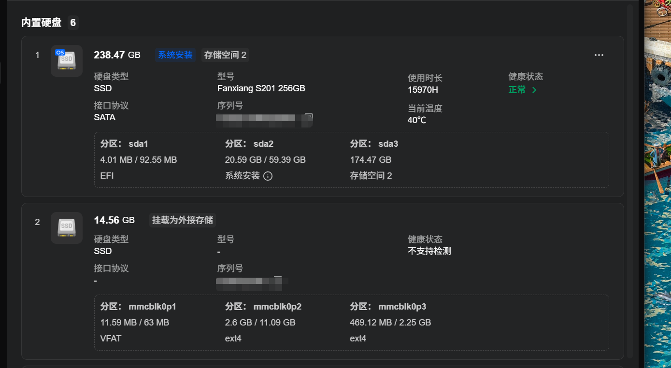Click the 174.47 GB size of sda3

[371, 160]
